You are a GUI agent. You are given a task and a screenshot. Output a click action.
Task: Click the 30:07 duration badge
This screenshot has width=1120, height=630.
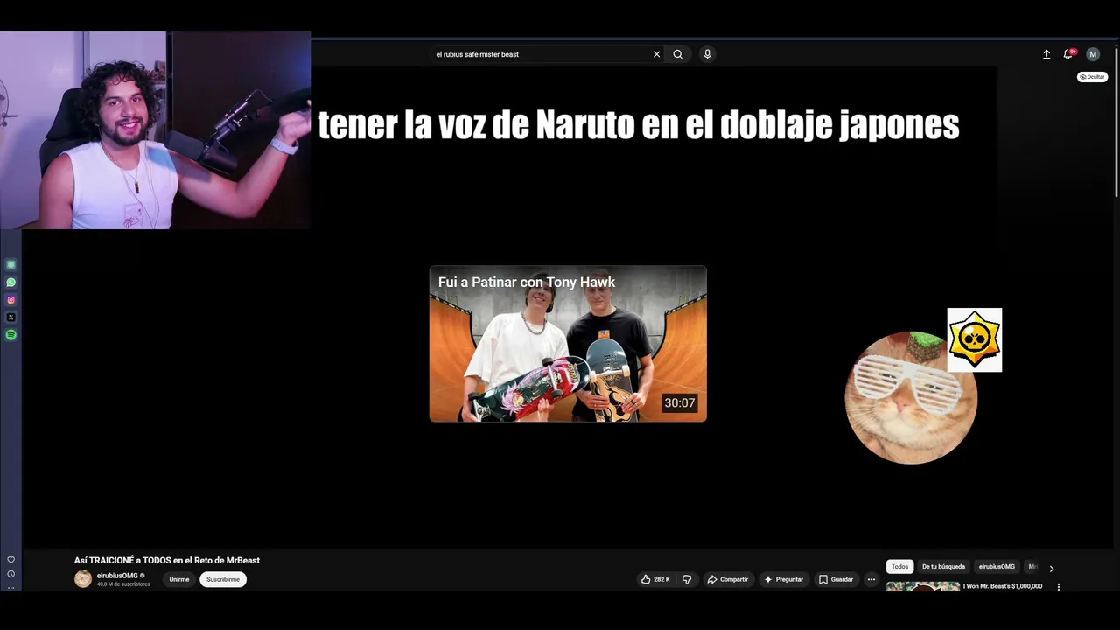coord(680,403)
